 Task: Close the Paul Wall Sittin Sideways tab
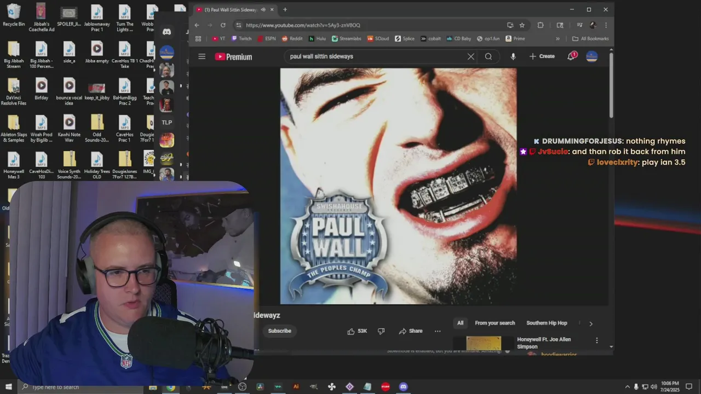272,9
